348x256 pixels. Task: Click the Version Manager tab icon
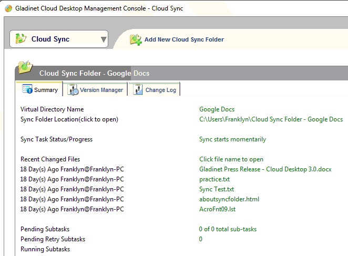(x=73, y=89)
